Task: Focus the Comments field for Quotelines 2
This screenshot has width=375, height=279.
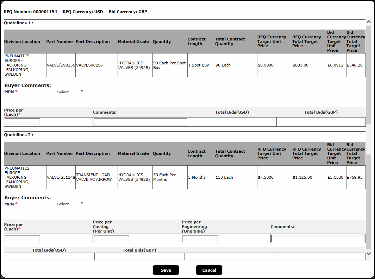Action: click(318, 239)
